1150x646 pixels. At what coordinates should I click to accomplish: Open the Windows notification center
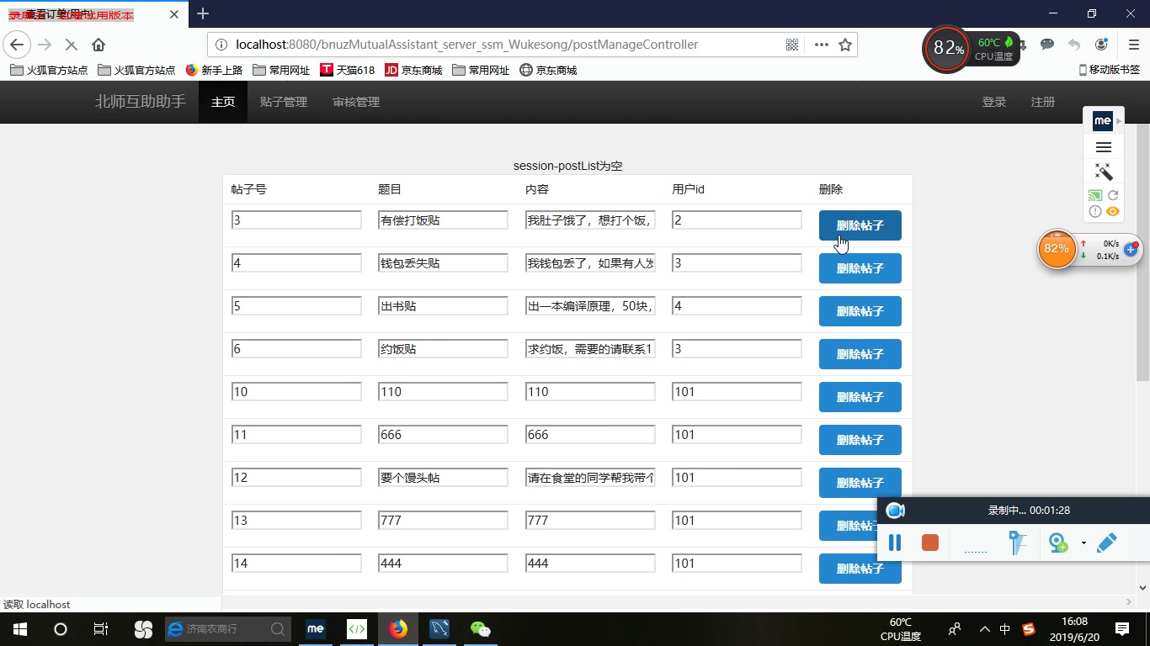click(1122, 629)
